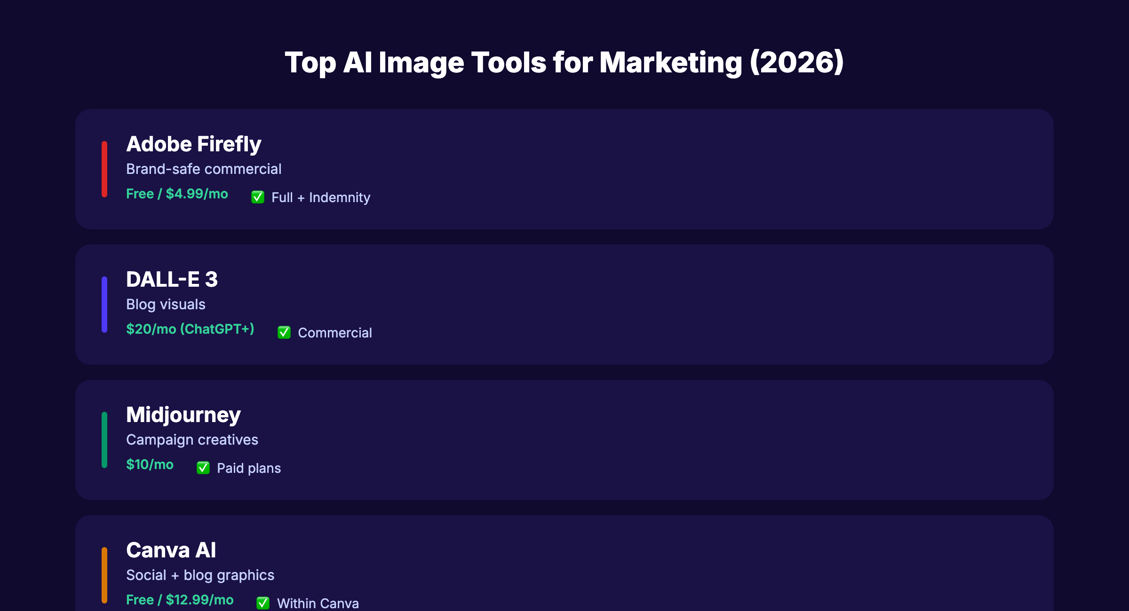The height and width of the screenshot is (611, 1129).
Task: Click the $20/mo (ChatGPT+) pricing text
Action: click(190, 329)
